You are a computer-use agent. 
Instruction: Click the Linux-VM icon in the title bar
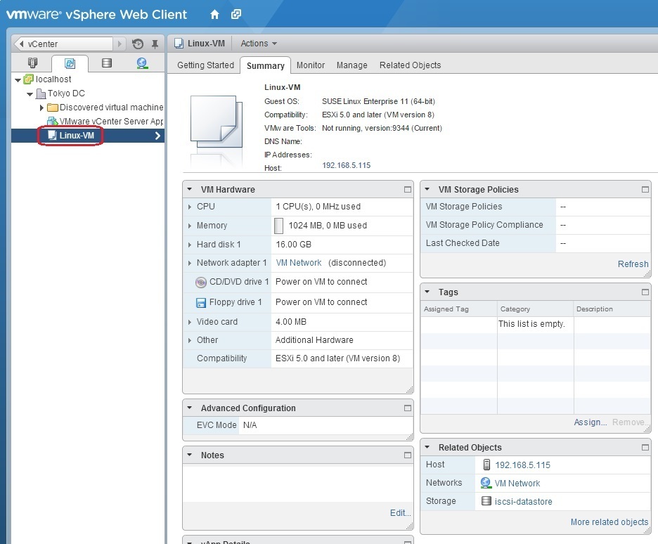[x=179, y=43]
